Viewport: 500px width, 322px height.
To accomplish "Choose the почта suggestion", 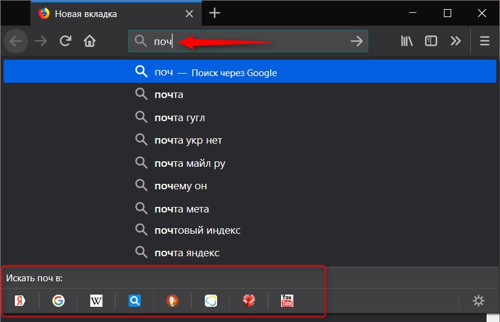I will pyautogui.click(x=250, y=94).
